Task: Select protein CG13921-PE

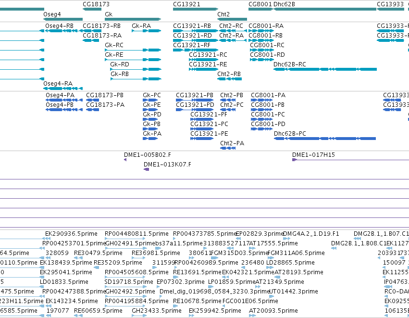Action: (202, 139)
